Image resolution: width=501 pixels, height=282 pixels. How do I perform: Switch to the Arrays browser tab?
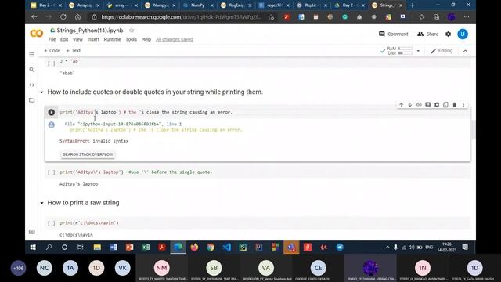[85, 5]
